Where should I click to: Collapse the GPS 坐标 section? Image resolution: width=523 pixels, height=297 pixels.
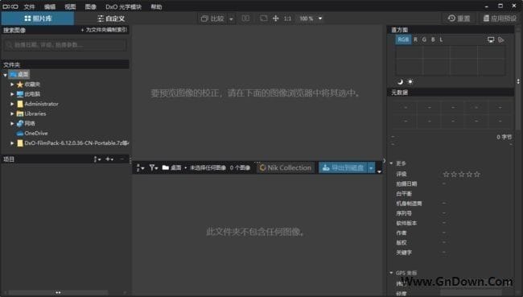pyautogui.click(x=391, y=273)
